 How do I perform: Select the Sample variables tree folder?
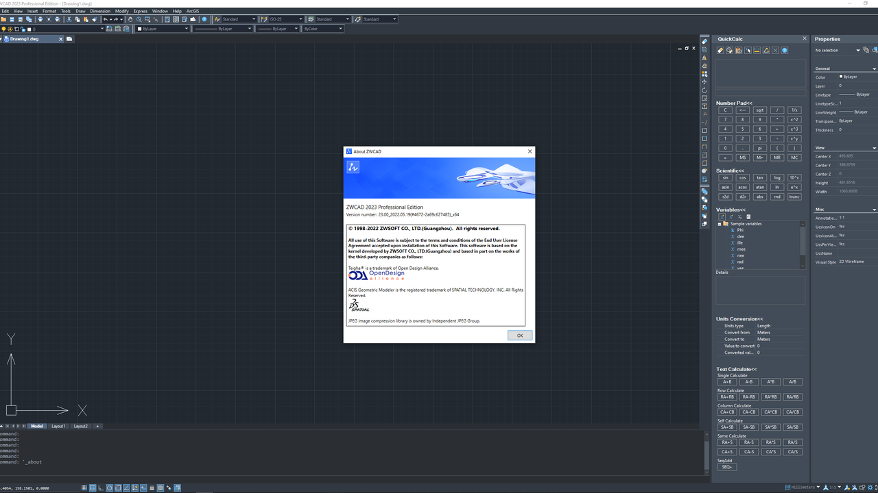point(746,224)
